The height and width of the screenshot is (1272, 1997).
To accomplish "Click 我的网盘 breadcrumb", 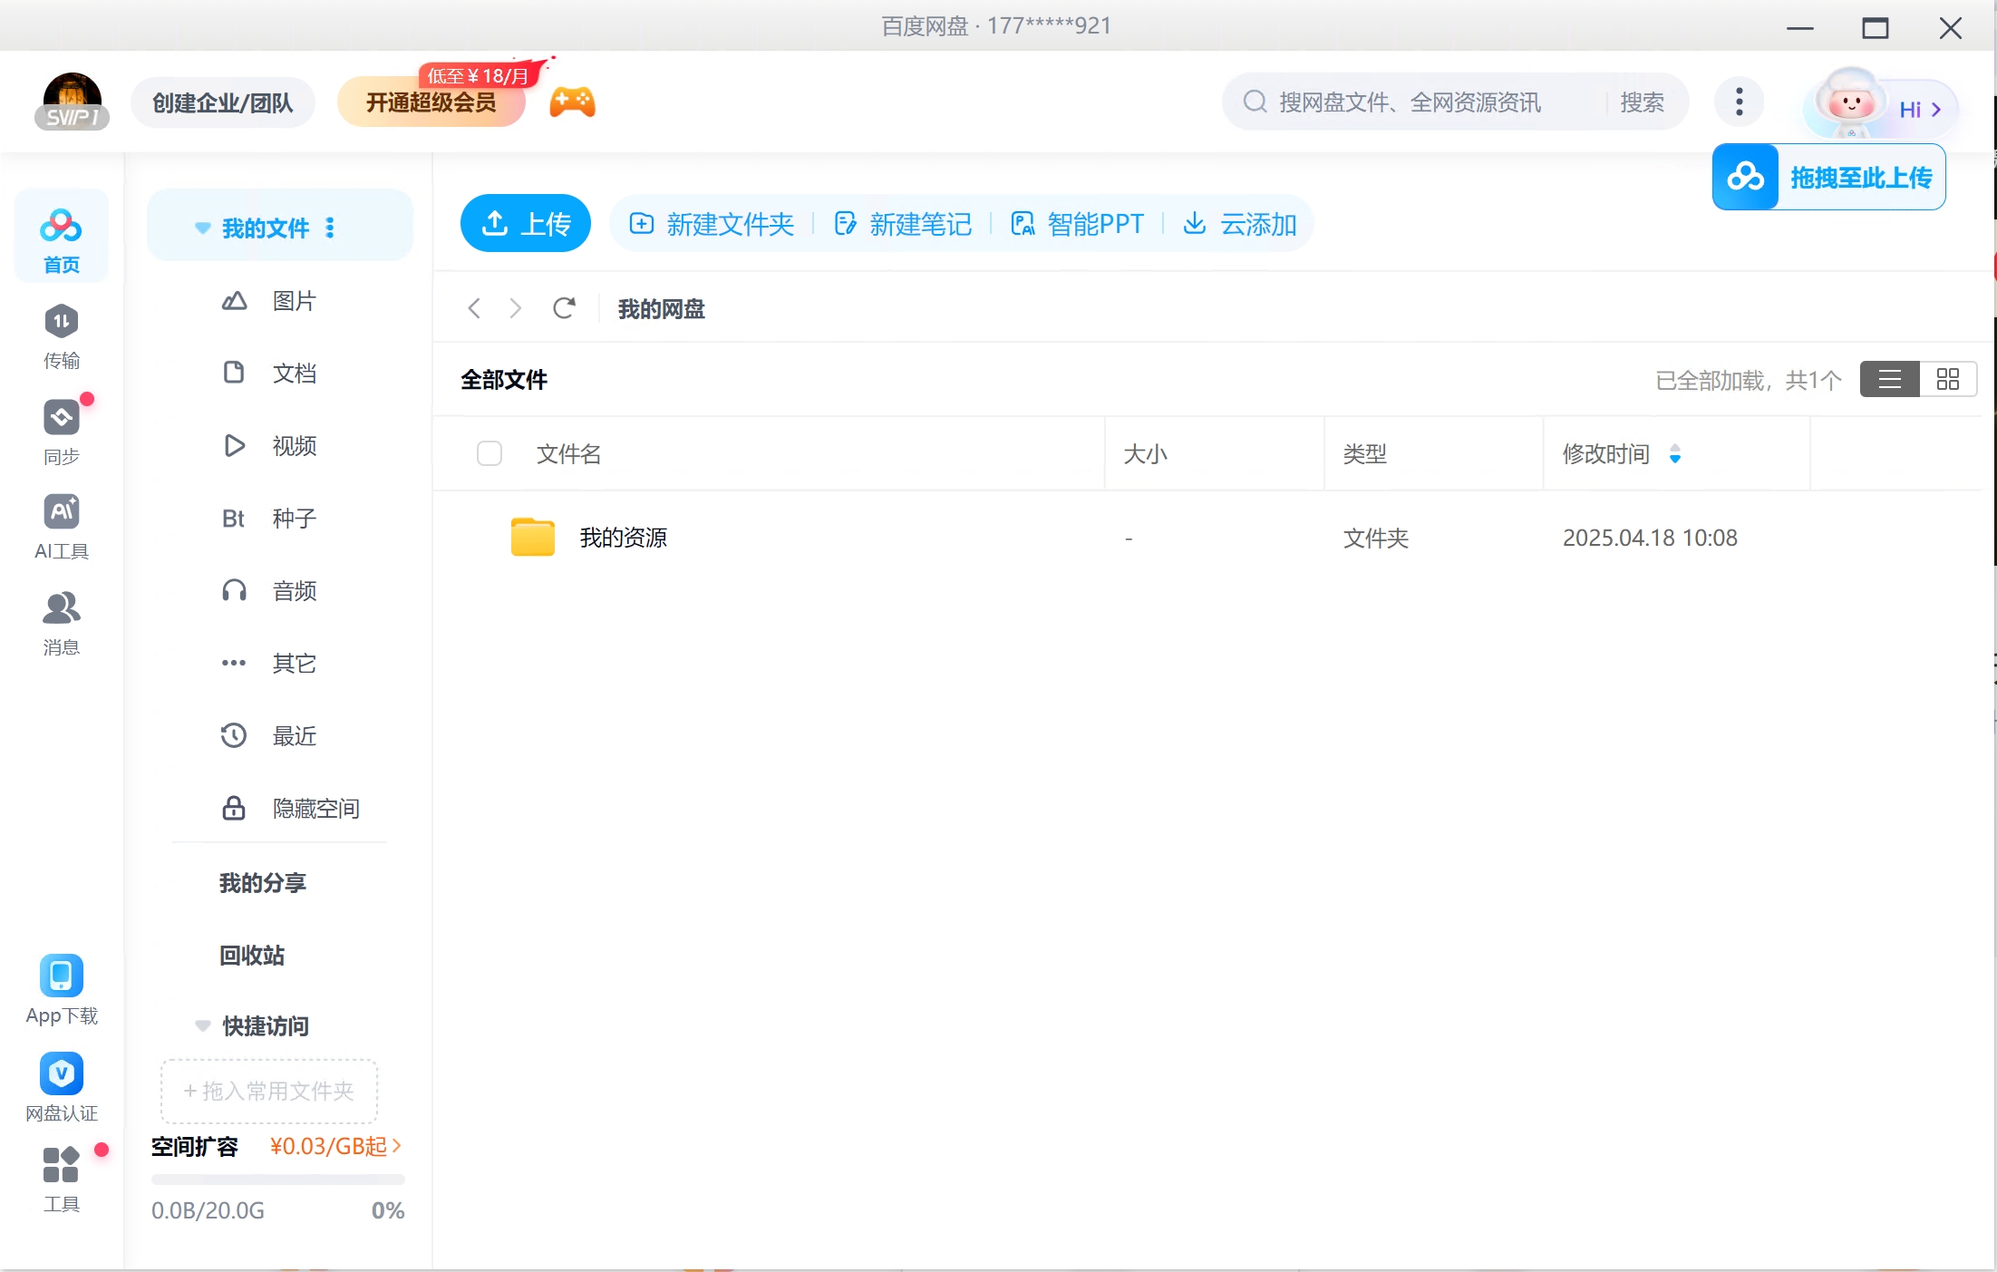I will point(662,309).
